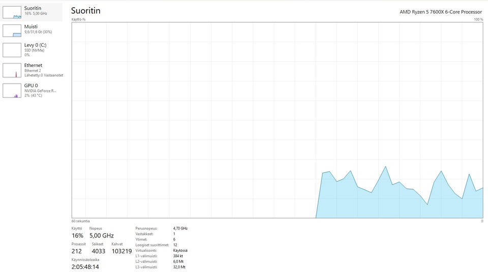Select the GPU 0 mini graph thumbnail
This screenshot has width=488, height=272.
click(x=12, y=90)
